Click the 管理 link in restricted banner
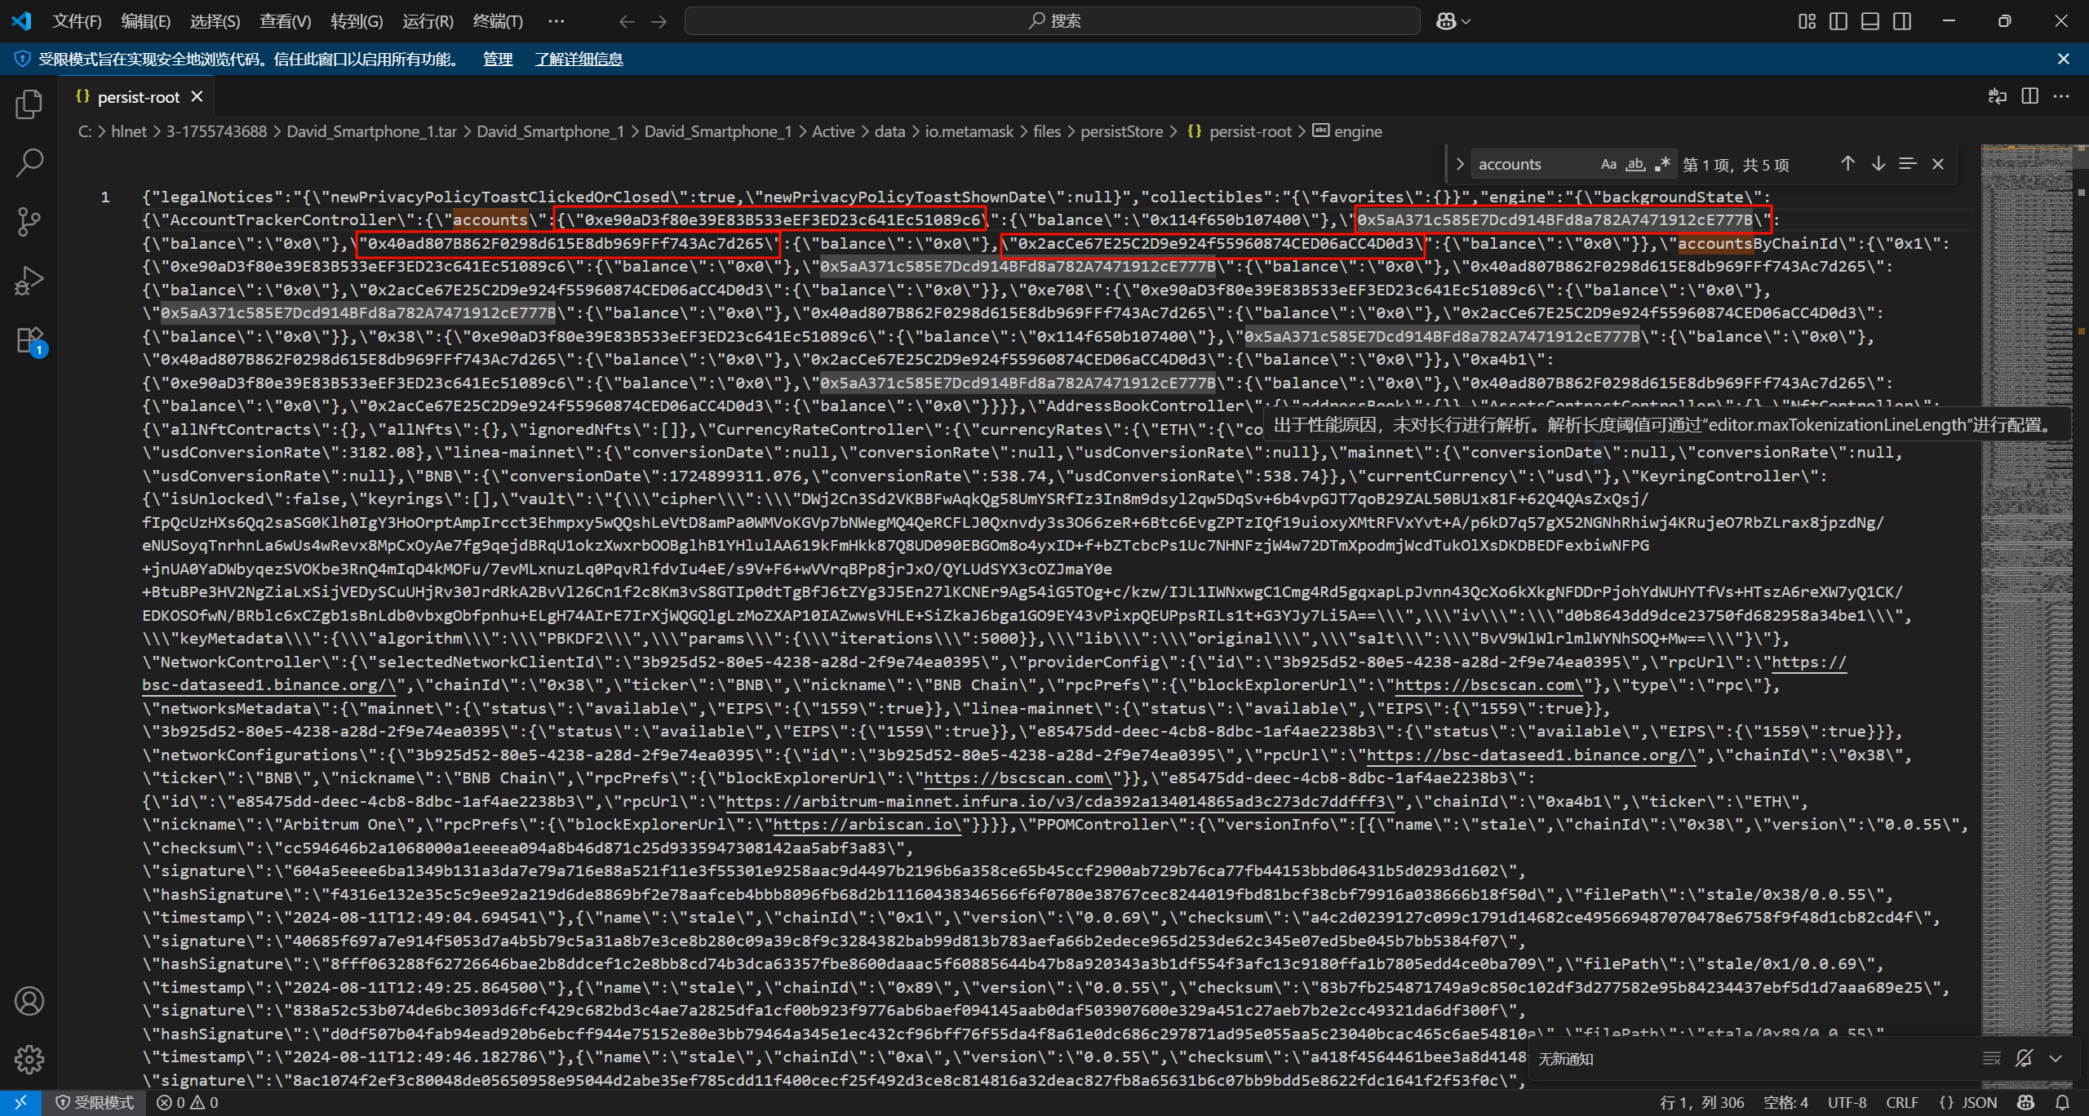 (497, 59)
